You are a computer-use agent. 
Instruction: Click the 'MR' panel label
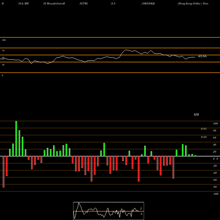click(x=196, y=114)
